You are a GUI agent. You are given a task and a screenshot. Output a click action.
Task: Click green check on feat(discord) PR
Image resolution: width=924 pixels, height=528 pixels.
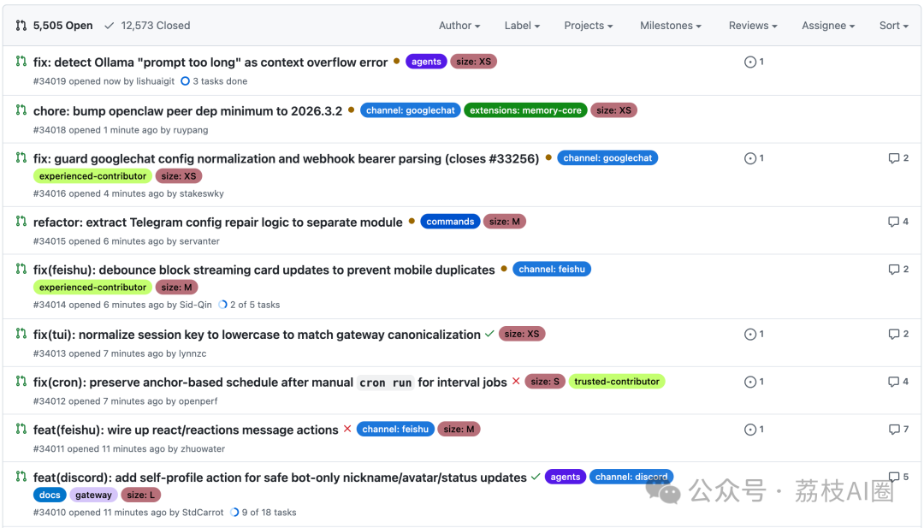tap(536, 477)
